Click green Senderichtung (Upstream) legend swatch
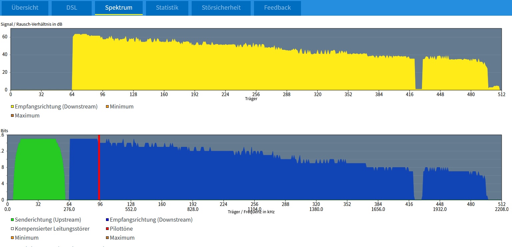The image size is (512, 247). [13, 220]
